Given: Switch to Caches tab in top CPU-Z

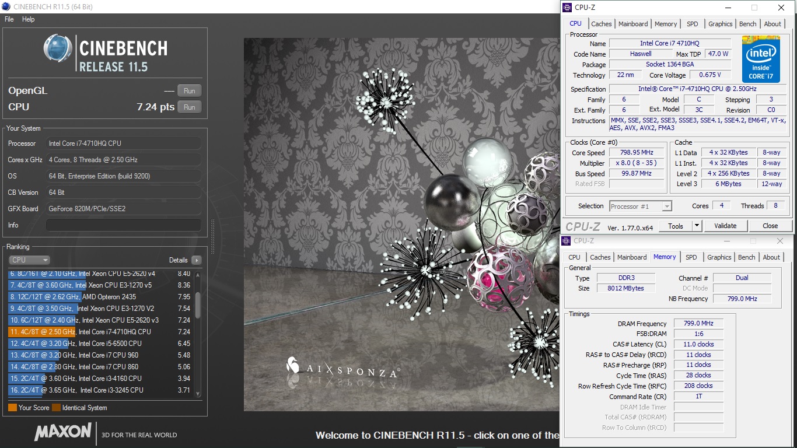Looking at the screenshot, I should 602,24.
